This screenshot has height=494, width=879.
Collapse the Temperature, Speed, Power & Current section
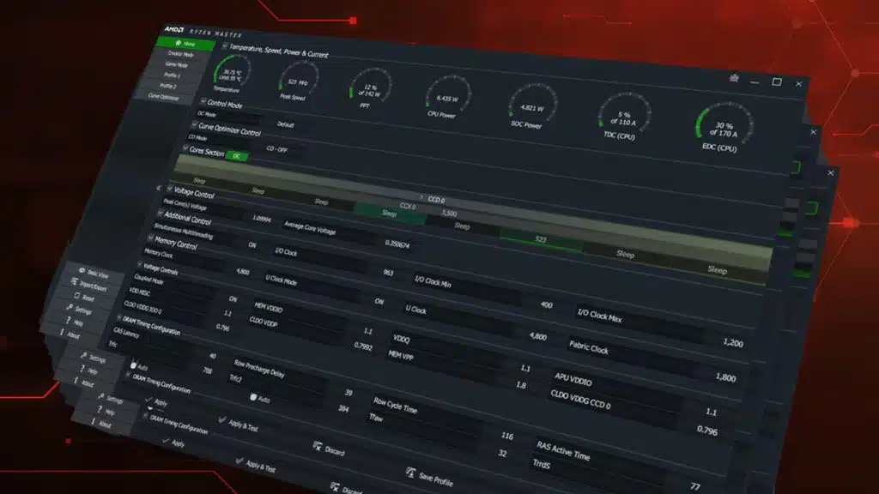coord(227,47)
